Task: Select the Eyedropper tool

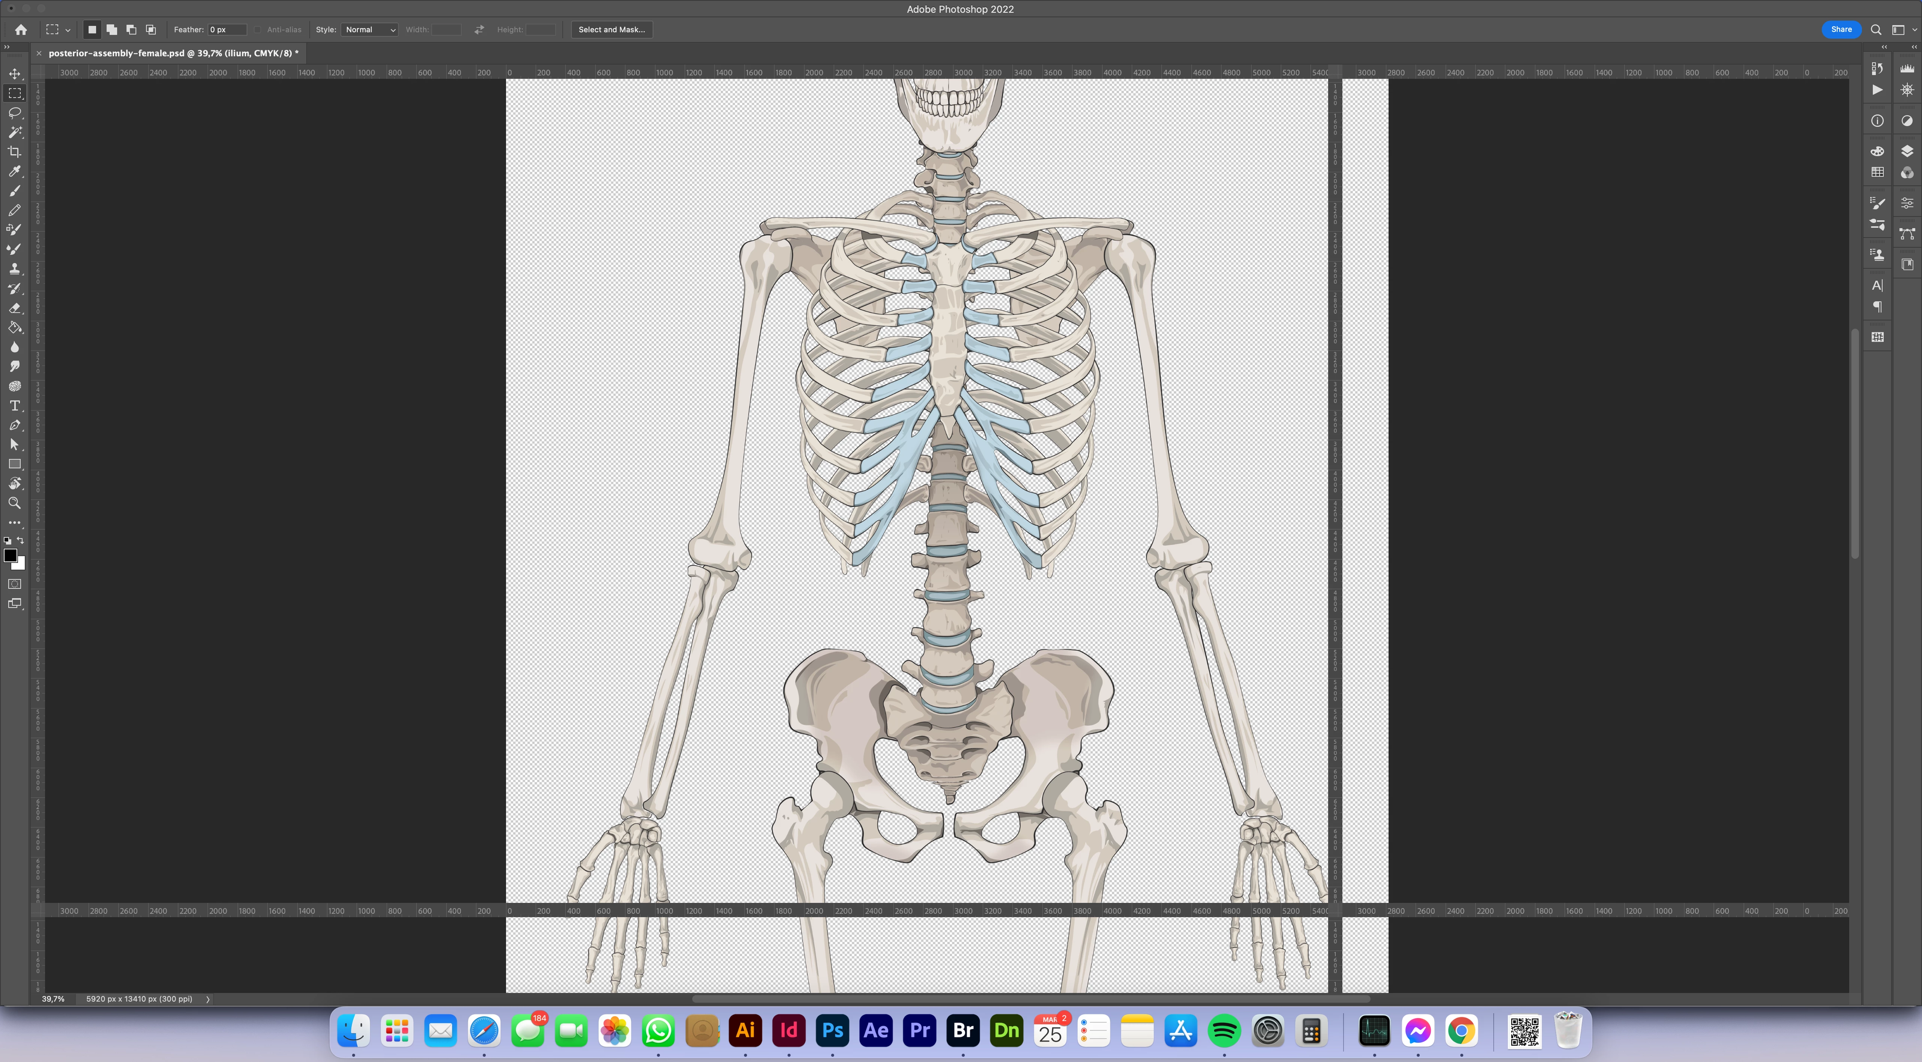Action: pos(14,171)
